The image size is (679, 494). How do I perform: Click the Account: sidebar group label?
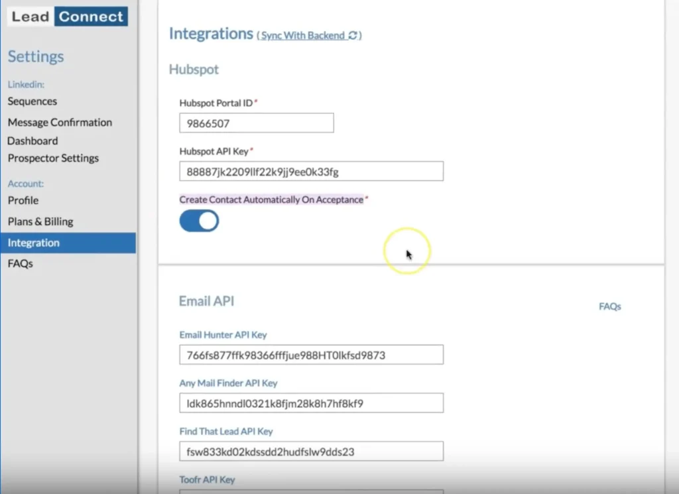(x=26, y=184)
